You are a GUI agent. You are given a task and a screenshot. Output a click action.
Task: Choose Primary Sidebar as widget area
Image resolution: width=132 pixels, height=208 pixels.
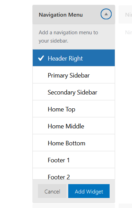click(x=74, y=75)
